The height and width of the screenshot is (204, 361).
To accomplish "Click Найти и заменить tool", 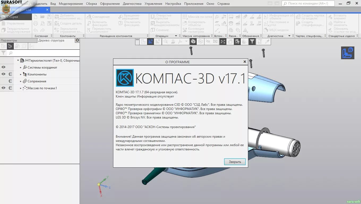I will click(x=338, y=23).
